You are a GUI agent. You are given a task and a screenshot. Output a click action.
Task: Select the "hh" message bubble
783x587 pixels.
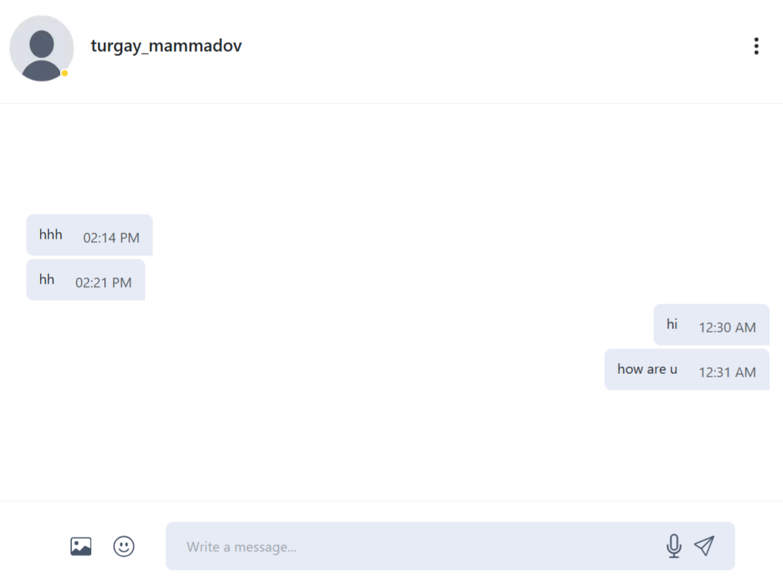[x=86, y=280]
